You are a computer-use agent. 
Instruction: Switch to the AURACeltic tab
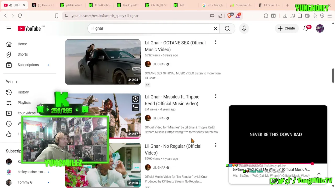click(99, 5)
